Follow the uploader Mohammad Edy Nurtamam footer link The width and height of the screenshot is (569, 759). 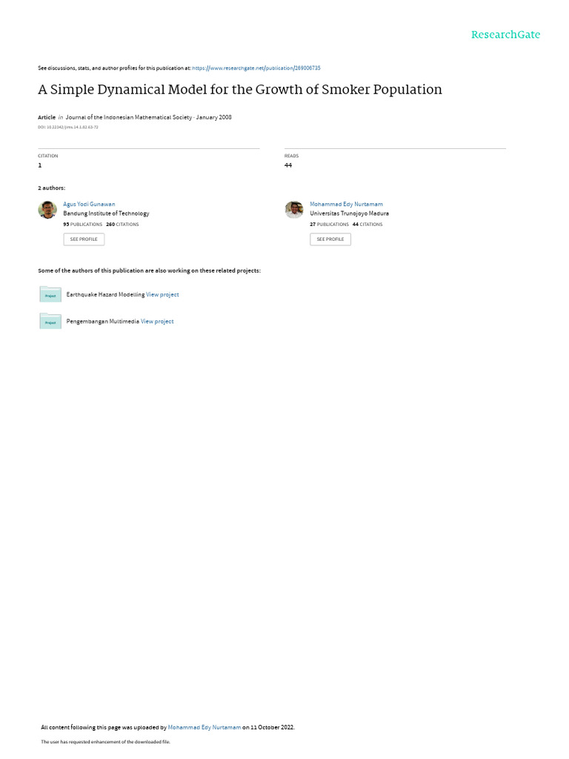(204, 727)
